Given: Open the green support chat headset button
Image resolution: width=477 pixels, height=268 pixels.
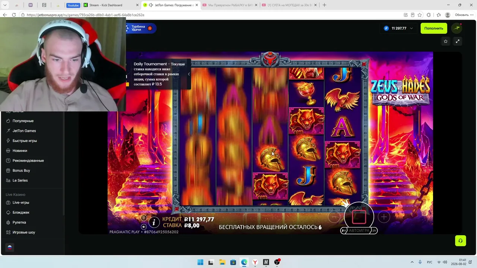Looking at the screenshot, I should click(x=461, y=241).
